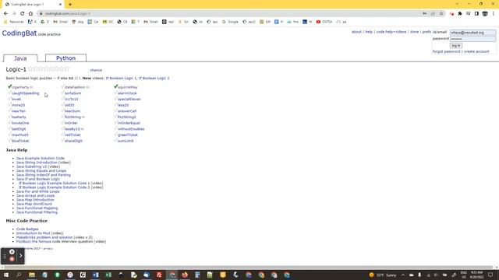
Task: Open the alarmClock problem
Action: click(x=127, y=93)
